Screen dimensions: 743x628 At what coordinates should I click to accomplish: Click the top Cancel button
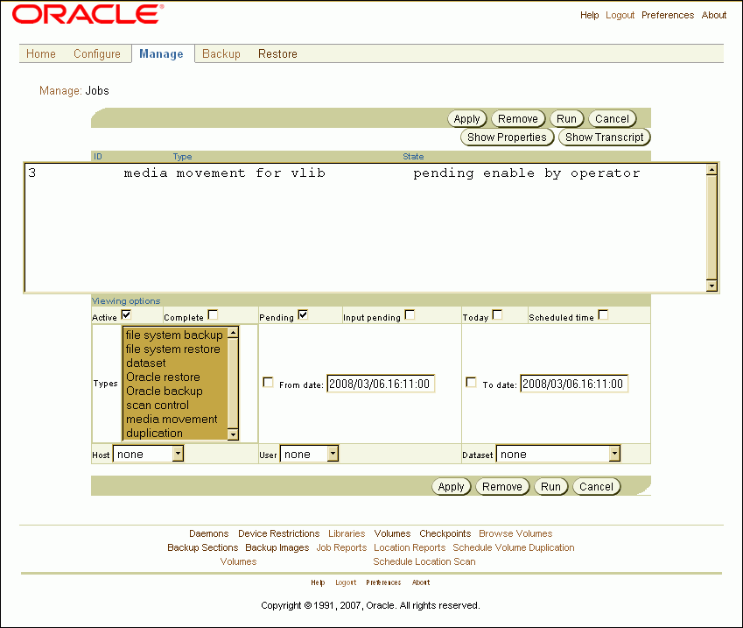point(613,118)
